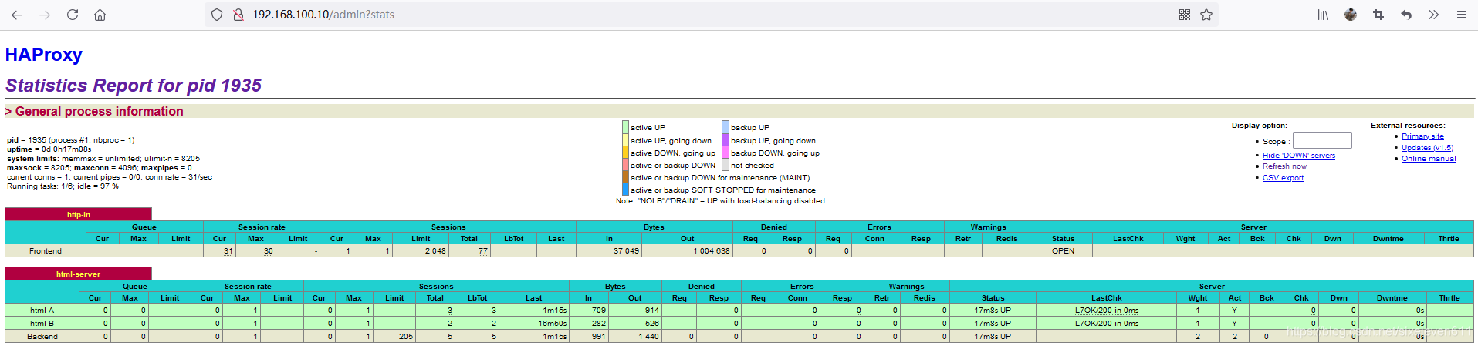This screenshot has width=1478, height=346.
Task: Click into the Scope text field
Action: (x=1322, y=140)
